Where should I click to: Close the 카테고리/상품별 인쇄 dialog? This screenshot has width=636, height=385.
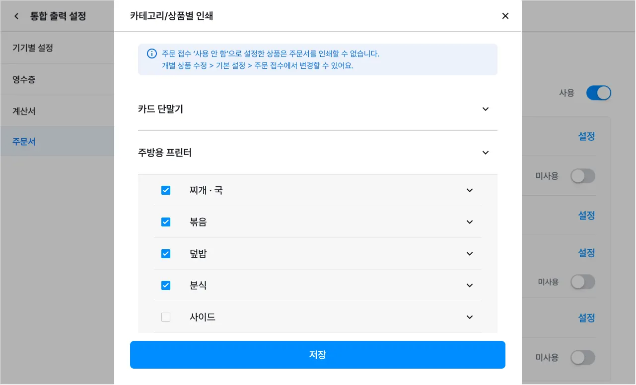click(x=505, y=16)
